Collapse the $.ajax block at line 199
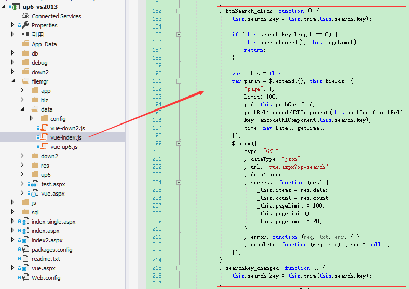The image size is (409, 289). [x=179, y=143]
